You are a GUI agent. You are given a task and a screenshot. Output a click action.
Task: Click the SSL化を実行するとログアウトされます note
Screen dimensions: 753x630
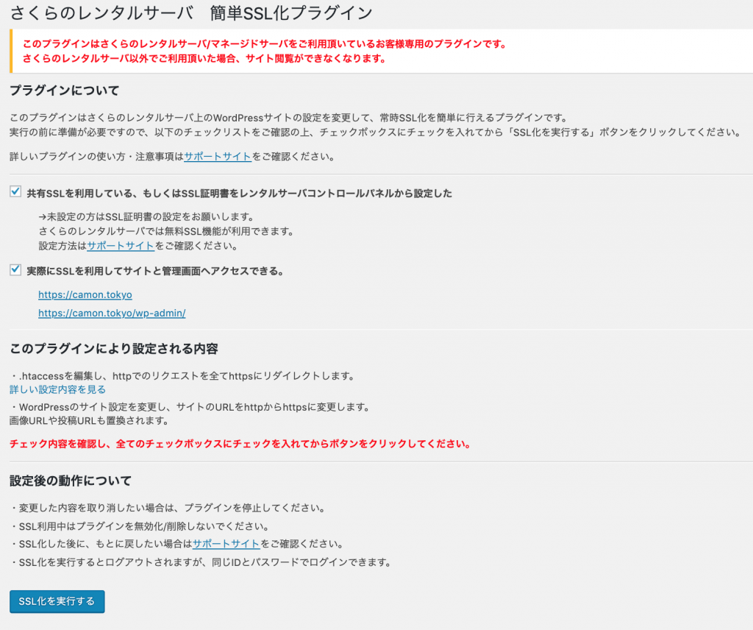[x=200, y=562]
